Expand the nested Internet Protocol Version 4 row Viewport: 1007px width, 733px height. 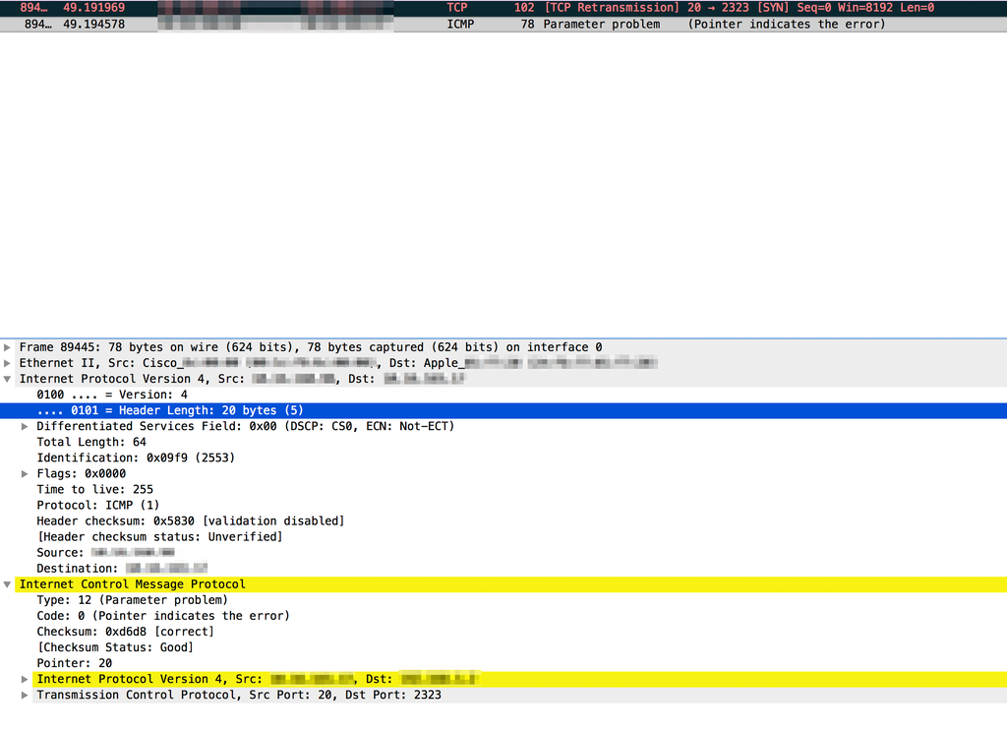click(x=25, y=679)
